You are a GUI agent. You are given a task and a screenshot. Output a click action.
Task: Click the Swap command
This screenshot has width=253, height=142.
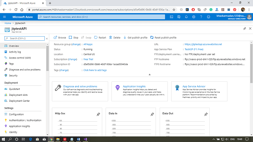(x=86, y=37)
